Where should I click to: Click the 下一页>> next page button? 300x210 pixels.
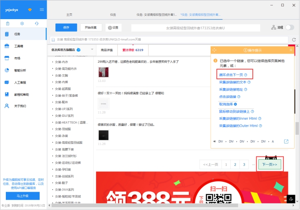[270, 164]
